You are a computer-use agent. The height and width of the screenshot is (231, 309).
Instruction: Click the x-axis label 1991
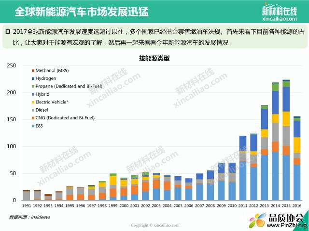[x=27, y=205]
